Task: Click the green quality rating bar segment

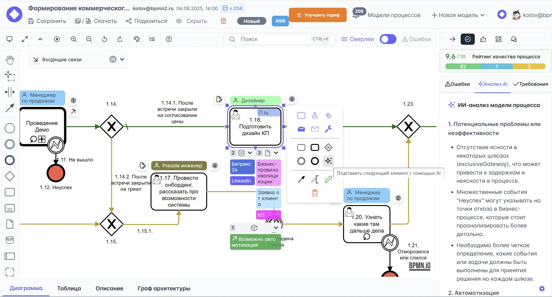Action: click(463, 67)
